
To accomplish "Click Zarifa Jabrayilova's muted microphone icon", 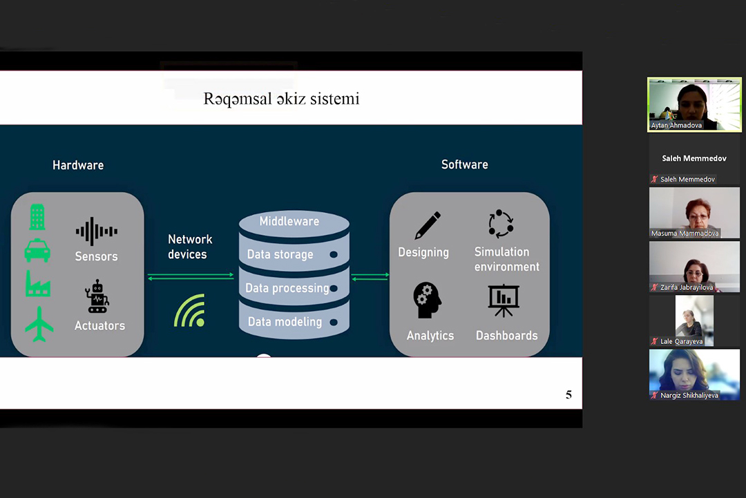I will click(x=654, y=287).
